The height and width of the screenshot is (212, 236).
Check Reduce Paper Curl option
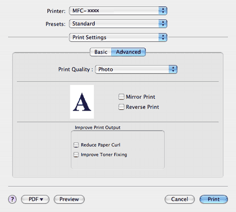coord(76,145)
